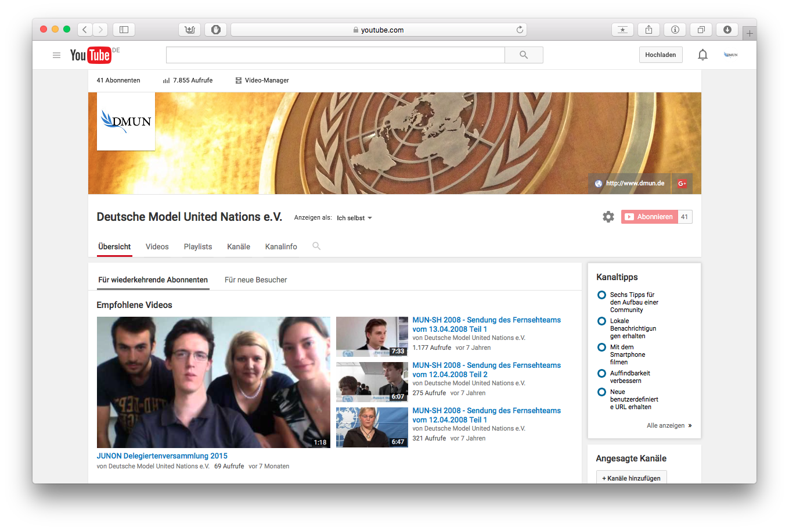This screenshot has width=789, height=530.
Task: Open MUN-SH 2008 vom 13.04.2008 Teil 1
Action: 487,324
